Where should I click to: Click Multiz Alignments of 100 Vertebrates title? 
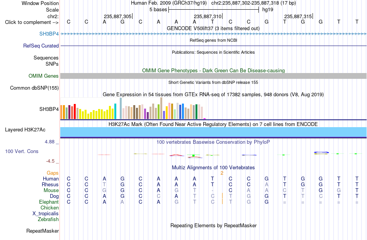pos(213,167)
